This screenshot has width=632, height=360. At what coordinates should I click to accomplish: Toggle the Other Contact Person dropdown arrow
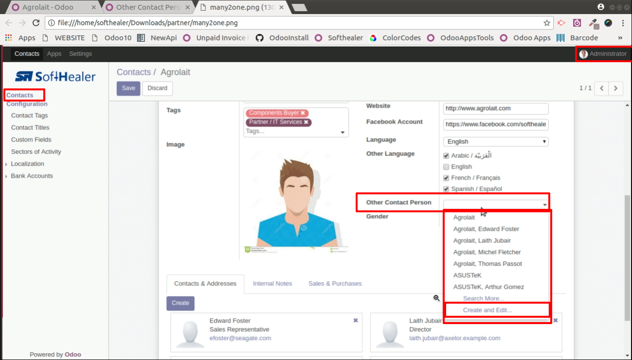(545, 205)
